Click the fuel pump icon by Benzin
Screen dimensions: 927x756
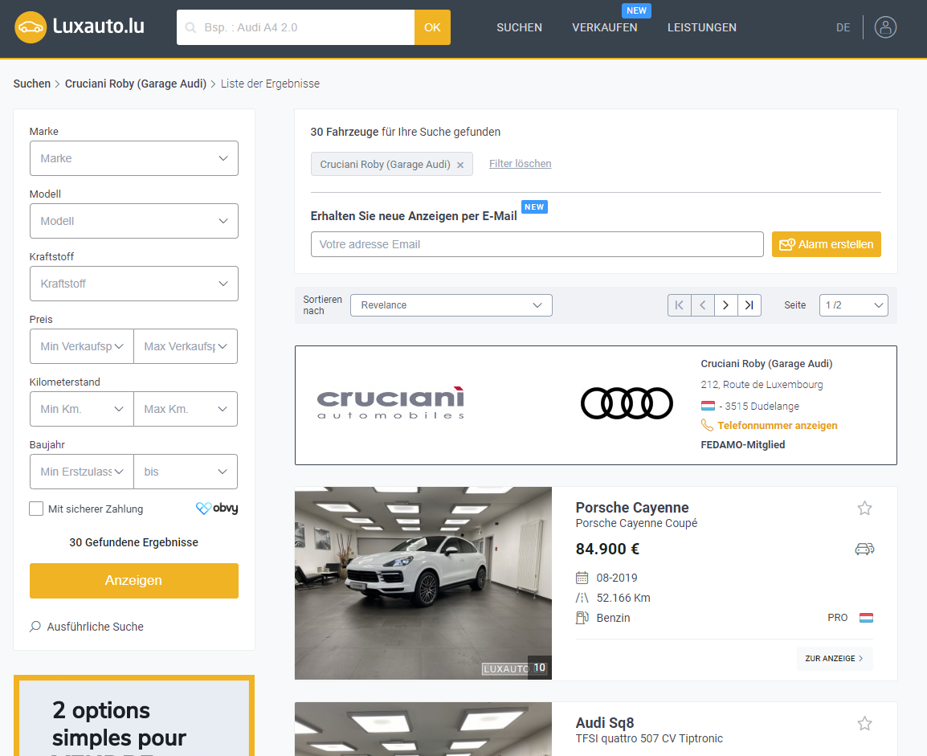(x=582, y=618)
